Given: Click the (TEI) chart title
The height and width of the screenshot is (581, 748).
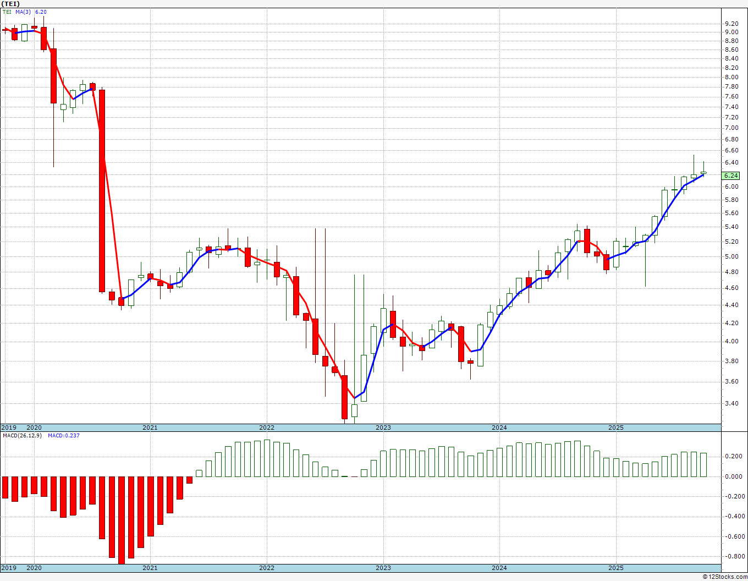Looking at the screenshot, I should pyautogui.click(x=11, y=4).
